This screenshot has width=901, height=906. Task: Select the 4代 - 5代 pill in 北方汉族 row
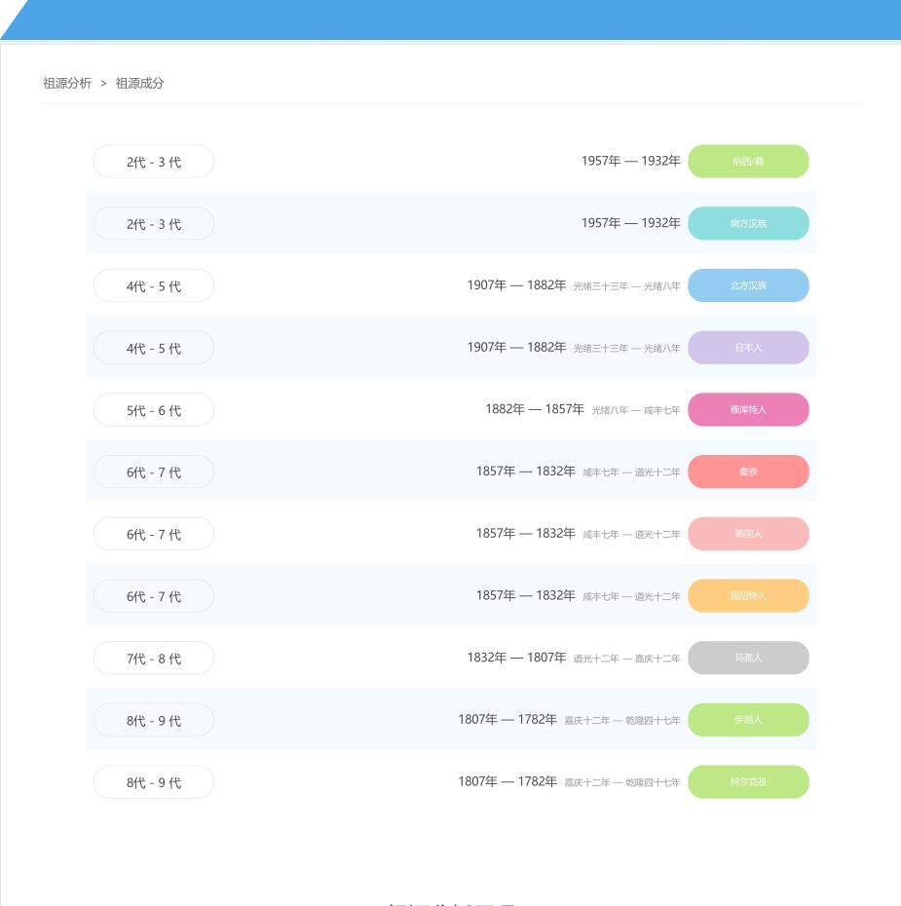(x=154, y=285)
